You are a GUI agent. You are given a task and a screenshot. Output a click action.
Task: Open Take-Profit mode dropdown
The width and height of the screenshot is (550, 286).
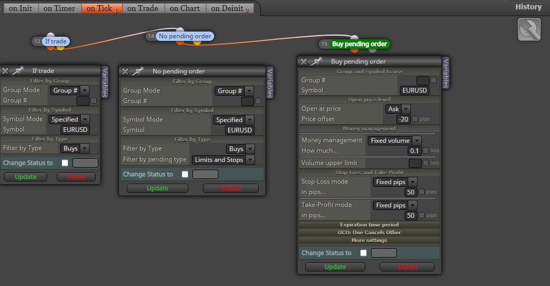coord(395,205)
